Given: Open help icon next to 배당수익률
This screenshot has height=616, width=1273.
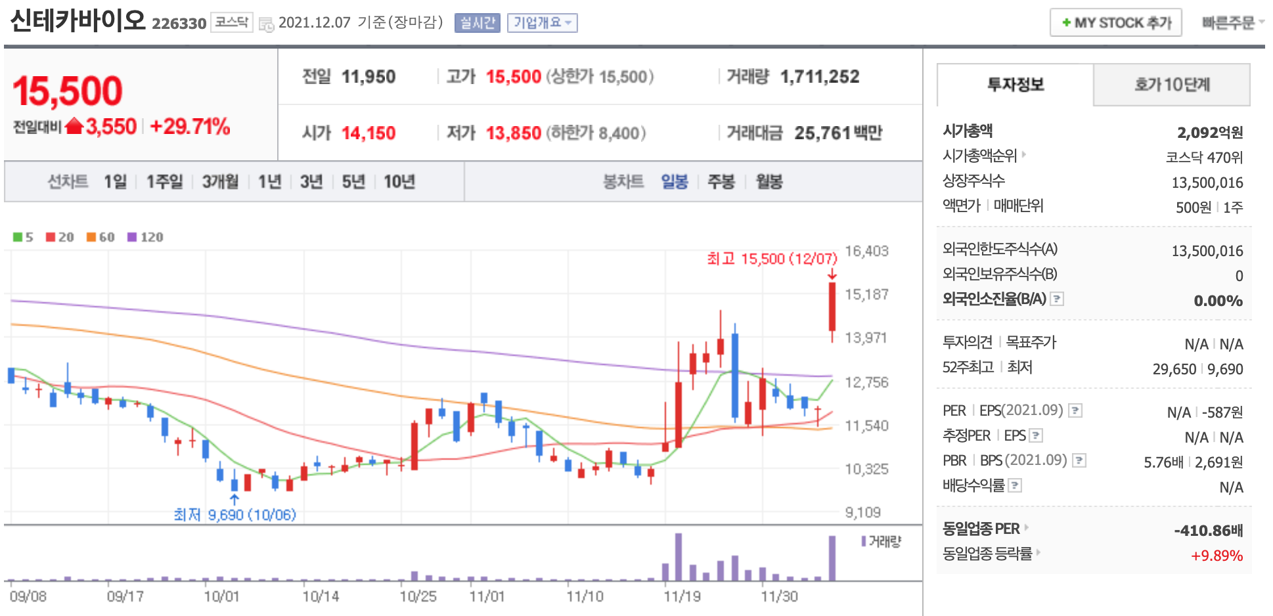Looking at the screenshot, I should (1015, 485).
